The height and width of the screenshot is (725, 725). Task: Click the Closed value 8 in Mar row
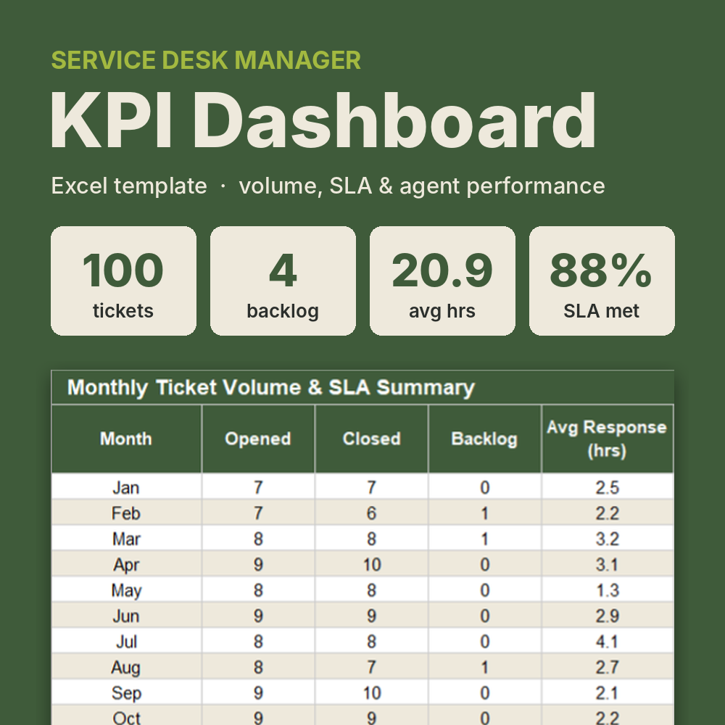point(371,539)
